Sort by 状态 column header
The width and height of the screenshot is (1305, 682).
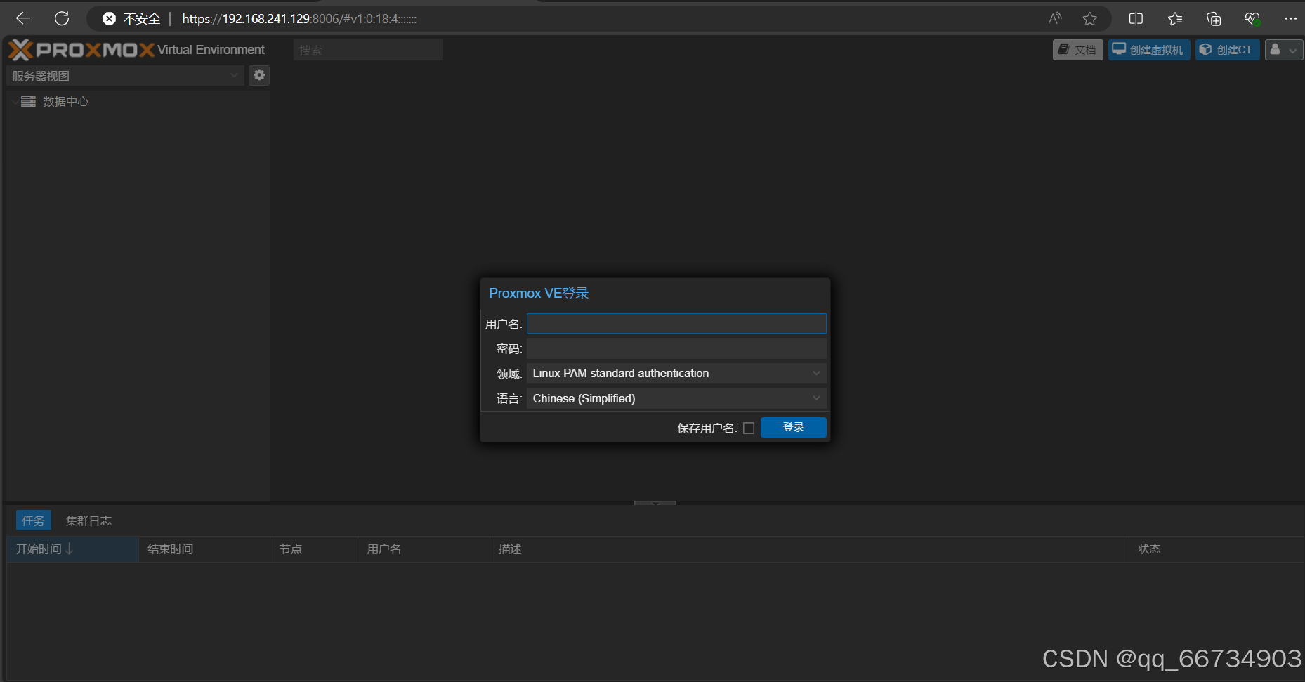(1217, 549)
